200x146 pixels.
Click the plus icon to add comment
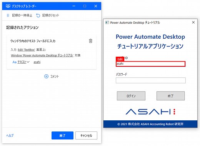(46, 76)
